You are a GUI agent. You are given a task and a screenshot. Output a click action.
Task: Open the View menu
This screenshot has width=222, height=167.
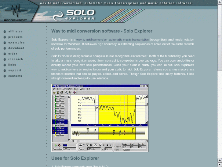pos(59,89)
